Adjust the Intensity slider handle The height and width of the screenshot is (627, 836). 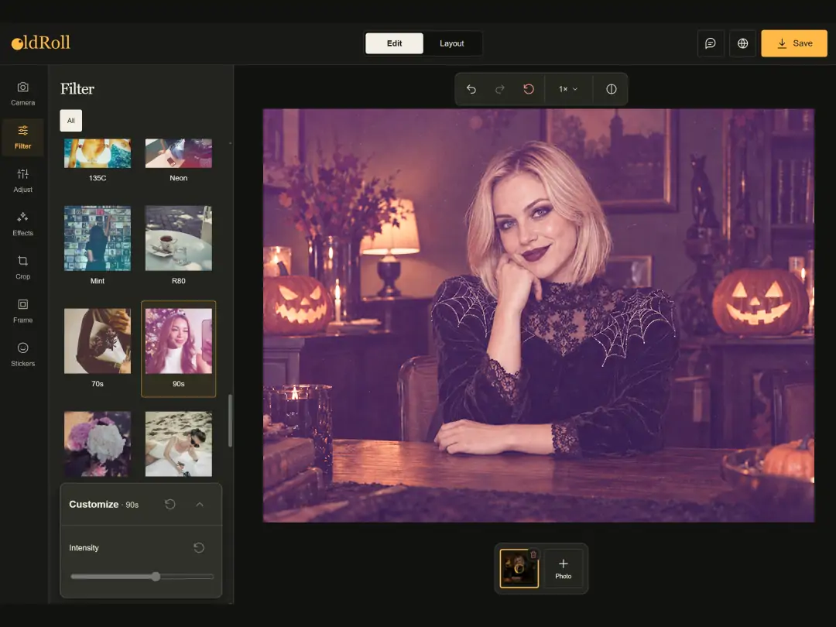point(156,577)
